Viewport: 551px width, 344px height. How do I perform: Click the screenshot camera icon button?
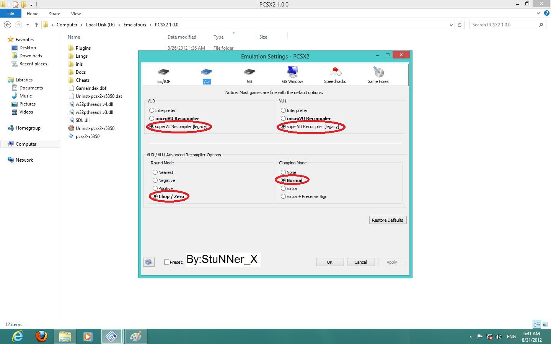148,262
